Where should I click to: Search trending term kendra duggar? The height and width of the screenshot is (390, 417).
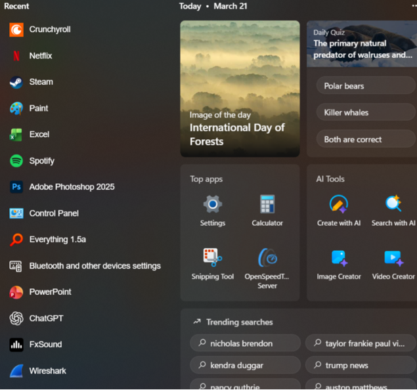(245, 365)
